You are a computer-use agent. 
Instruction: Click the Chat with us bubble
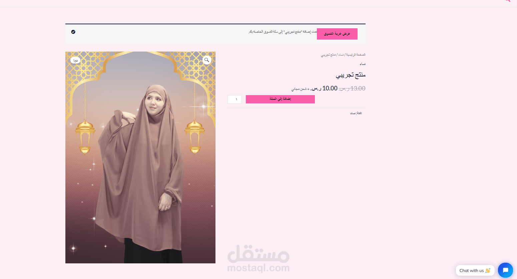coord(475,270)
